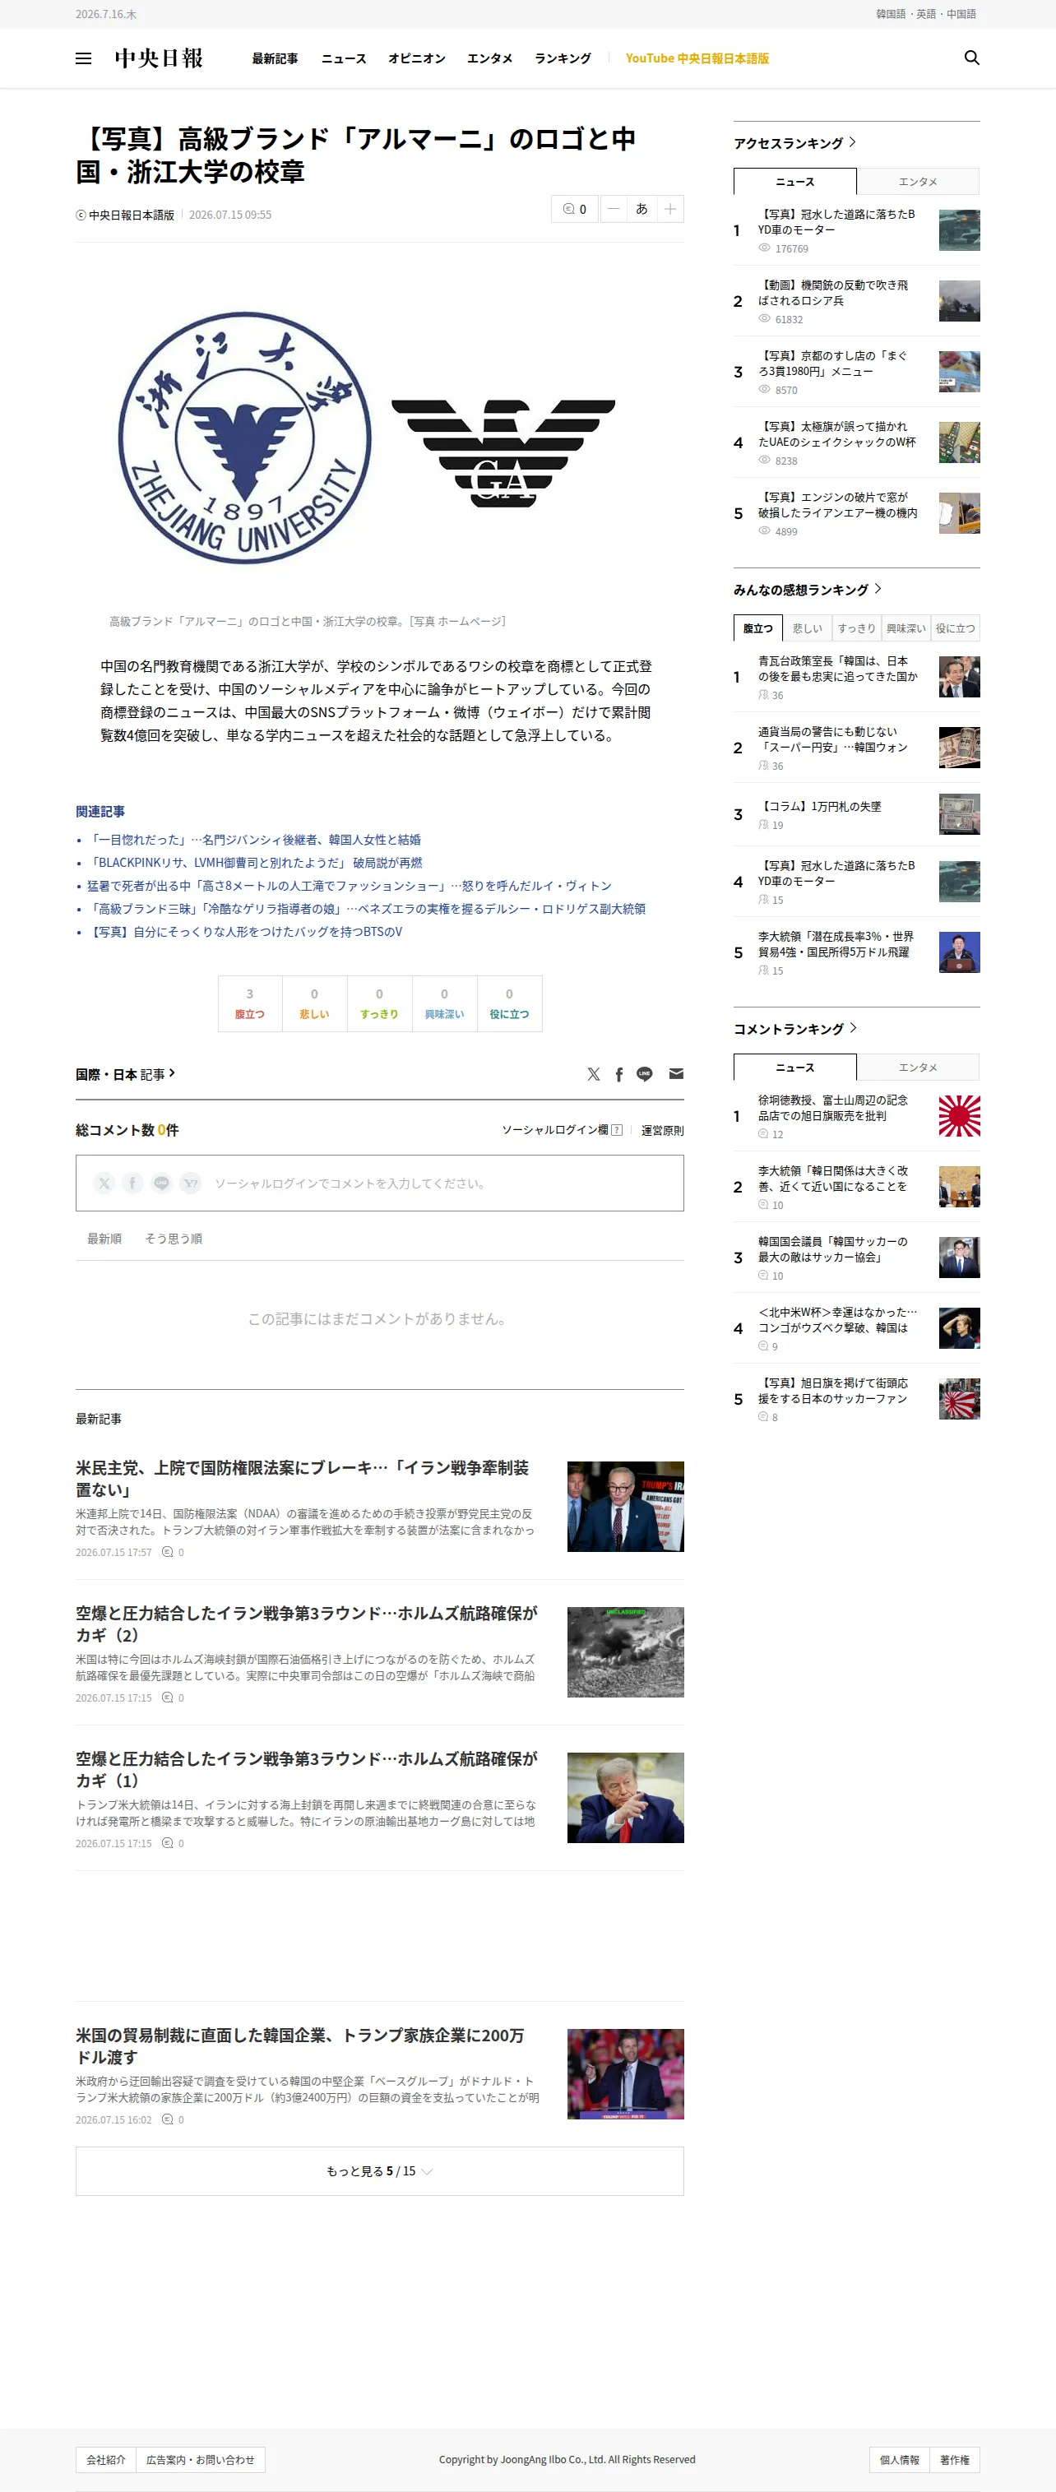Open ランキング in the top navigation
The width and height of the screenshot is (1056, 2492).
tap(563, 58)
